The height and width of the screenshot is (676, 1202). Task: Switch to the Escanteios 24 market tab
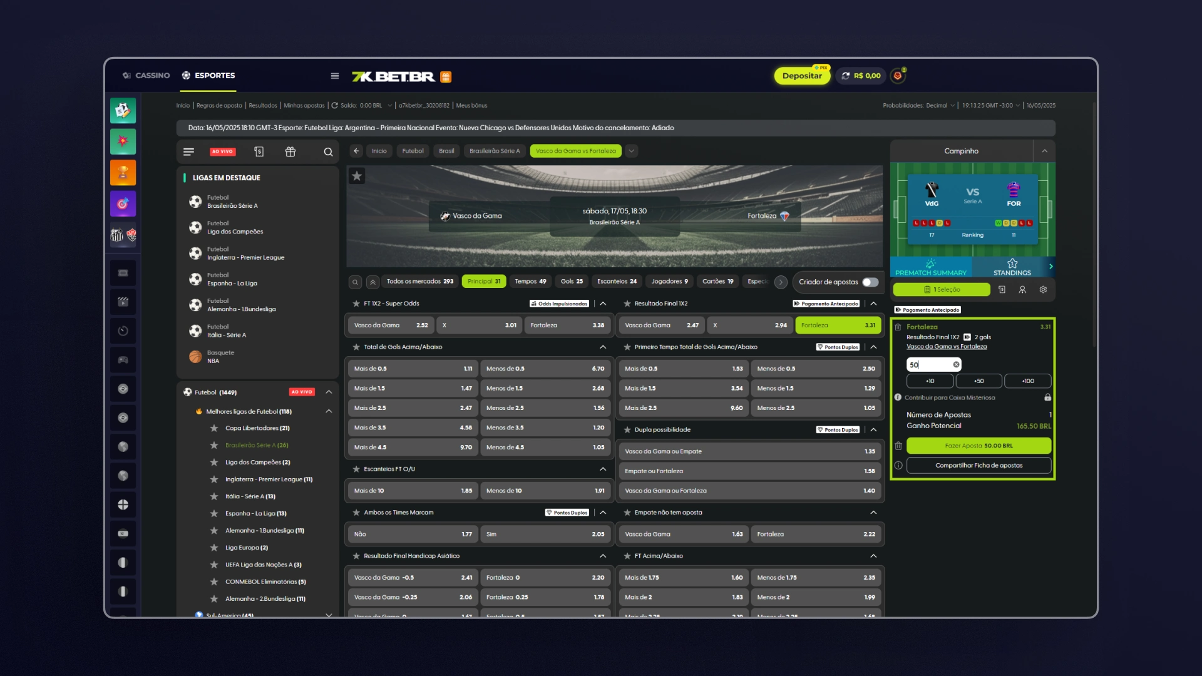click(617, 282)
